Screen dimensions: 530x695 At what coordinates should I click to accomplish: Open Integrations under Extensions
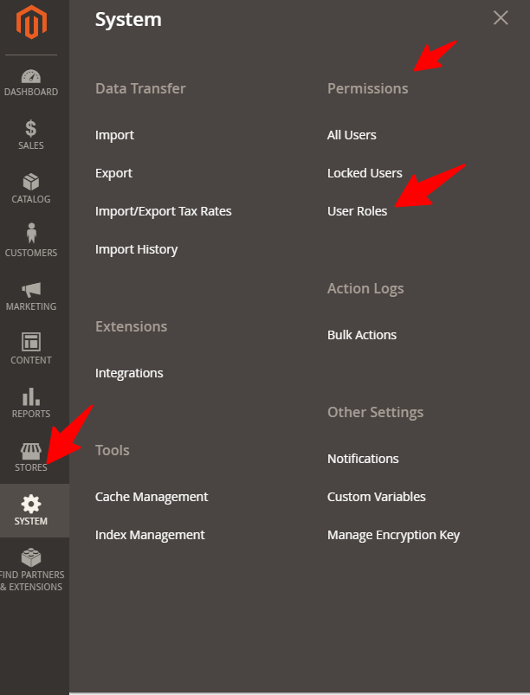129,373
